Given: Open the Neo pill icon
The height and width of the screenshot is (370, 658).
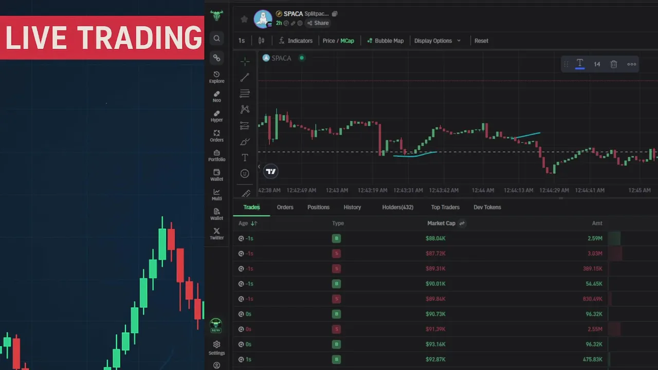Looking at the screenshot, I should [x=216, y=97].
